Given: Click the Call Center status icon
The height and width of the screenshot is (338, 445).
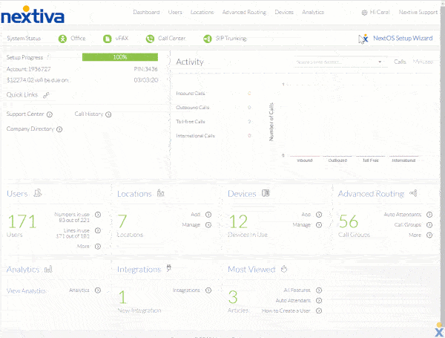Looking at the screenshot, I should [150, 39].
